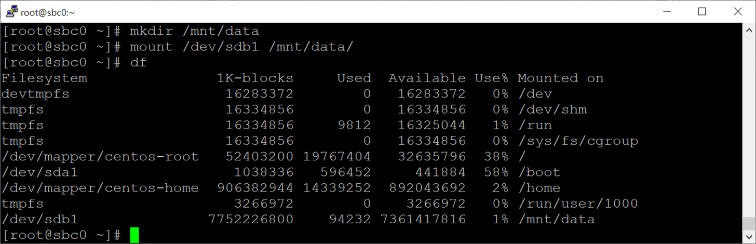The width and height of the screenshot is (756, 244).
Task: Click the PuTTY icon in the title bar
Action: (11, 11)
